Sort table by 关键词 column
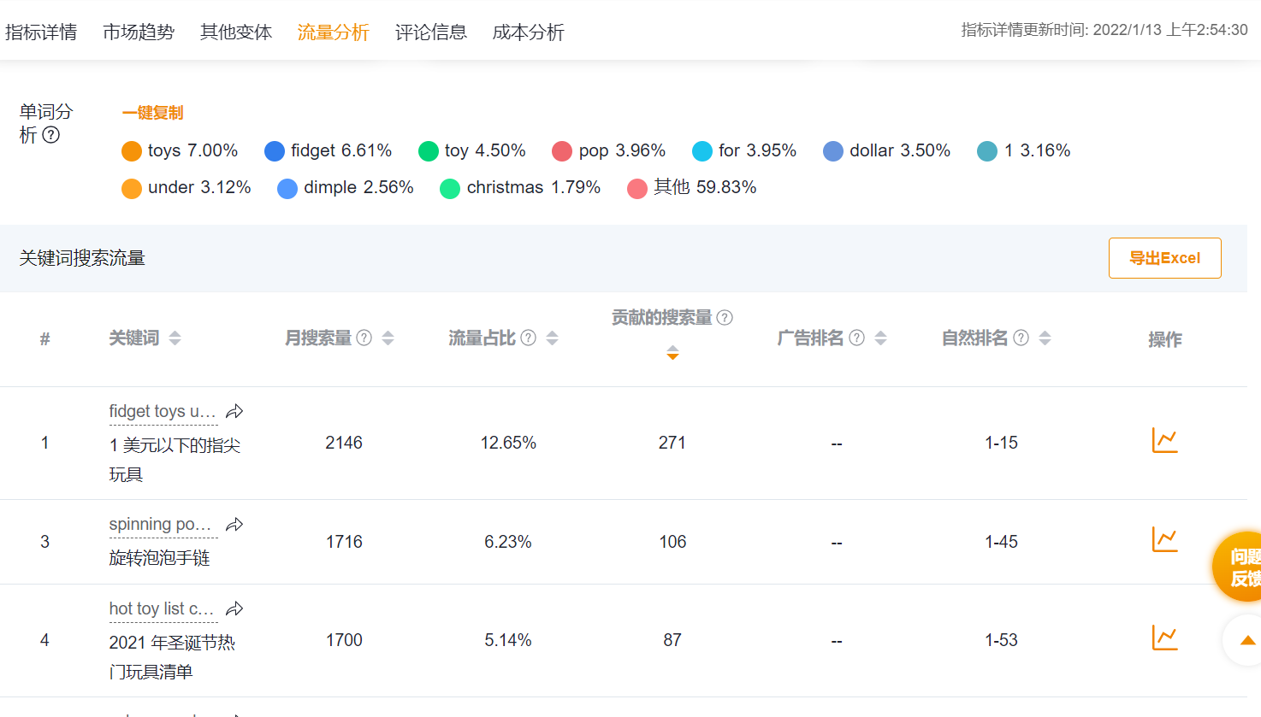1261x717 pixels. 175,338
